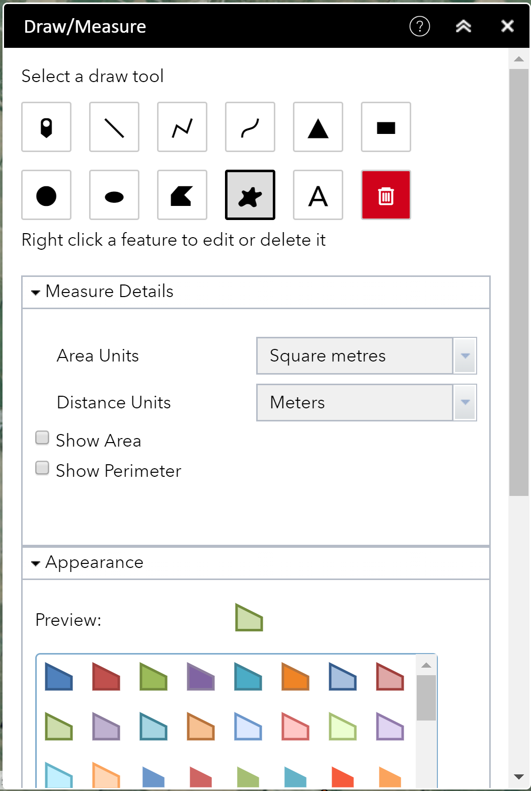Image resolution: width=531 pixels, height=791 pixels.
Task: Collapse the Draw/Measure panel with double chevron
Action: coord(464,26)
